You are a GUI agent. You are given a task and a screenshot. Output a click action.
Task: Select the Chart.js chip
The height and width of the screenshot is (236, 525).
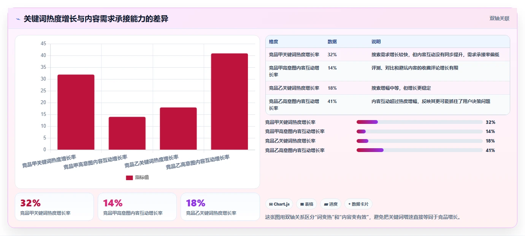coord(279,204)
